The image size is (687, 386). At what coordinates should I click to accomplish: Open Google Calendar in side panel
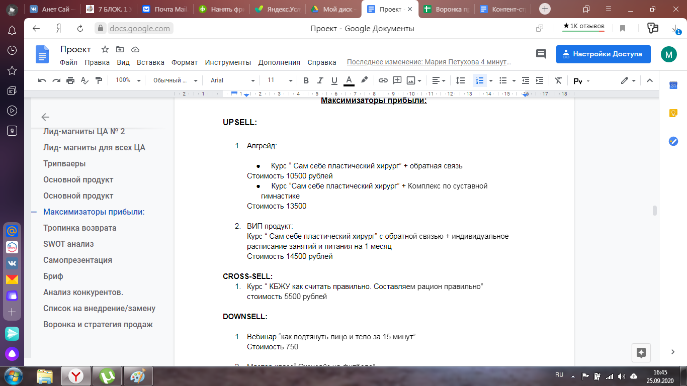(673, 85)
